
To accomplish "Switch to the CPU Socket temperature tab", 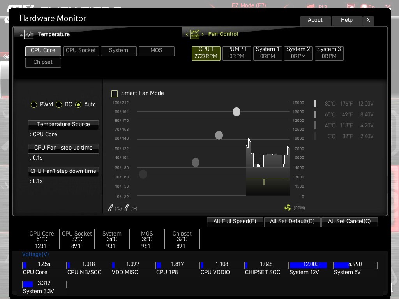I will pyautogui.click(x=81, y=51).
